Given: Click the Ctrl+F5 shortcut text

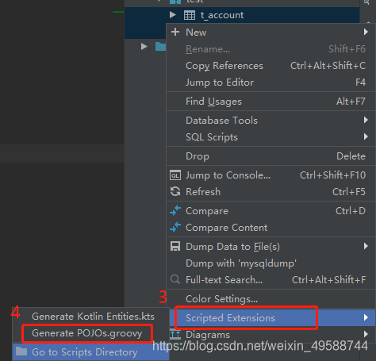Looking at the screenshot, I should pos(349,192).
